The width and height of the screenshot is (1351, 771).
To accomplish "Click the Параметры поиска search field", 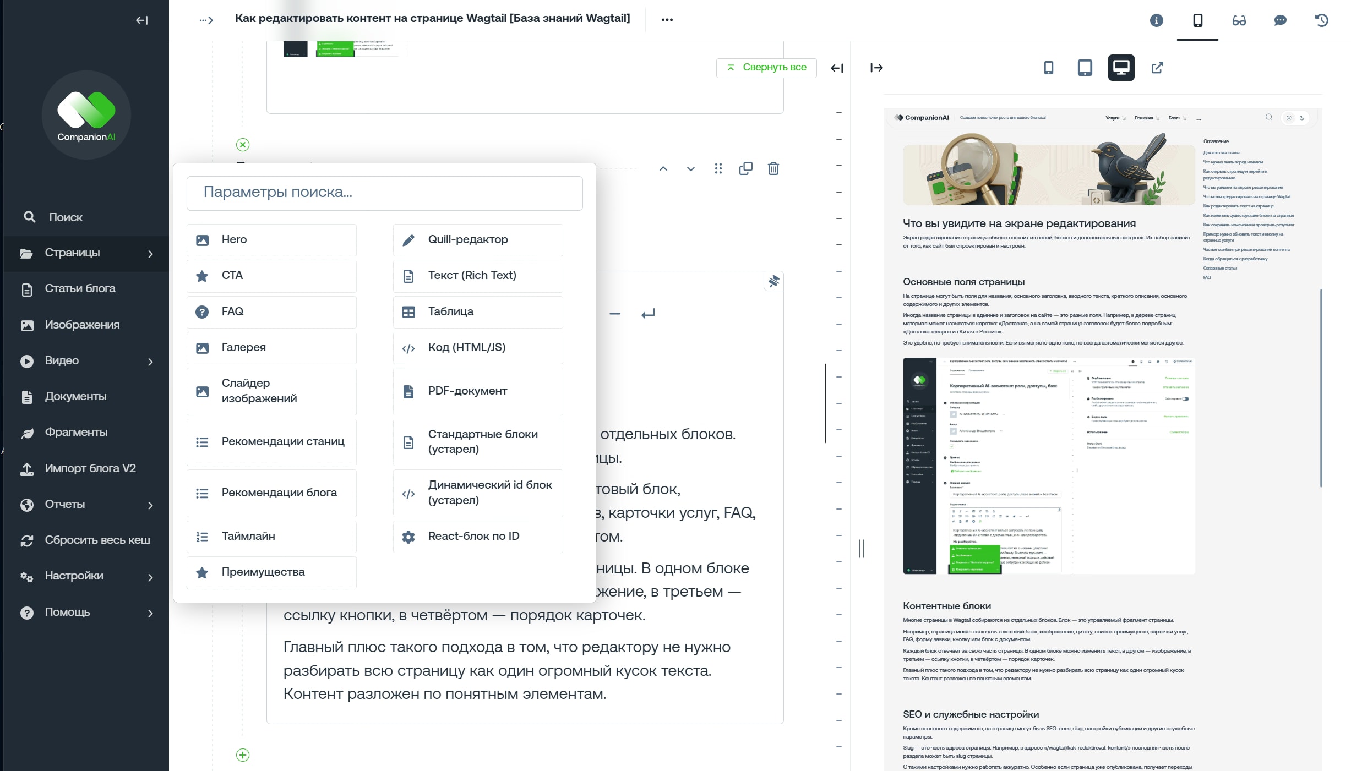I will [x=385, y=193].
